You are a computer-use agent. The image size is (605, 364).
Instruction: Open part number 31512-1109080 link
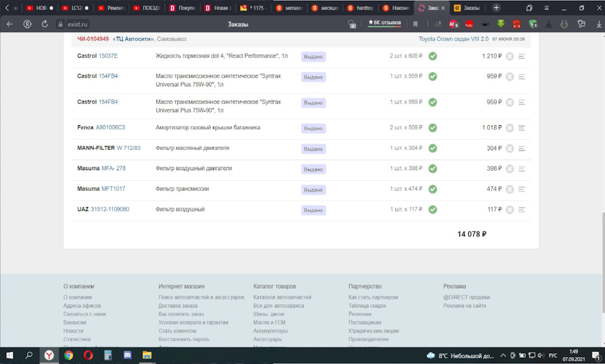[110, 209]
